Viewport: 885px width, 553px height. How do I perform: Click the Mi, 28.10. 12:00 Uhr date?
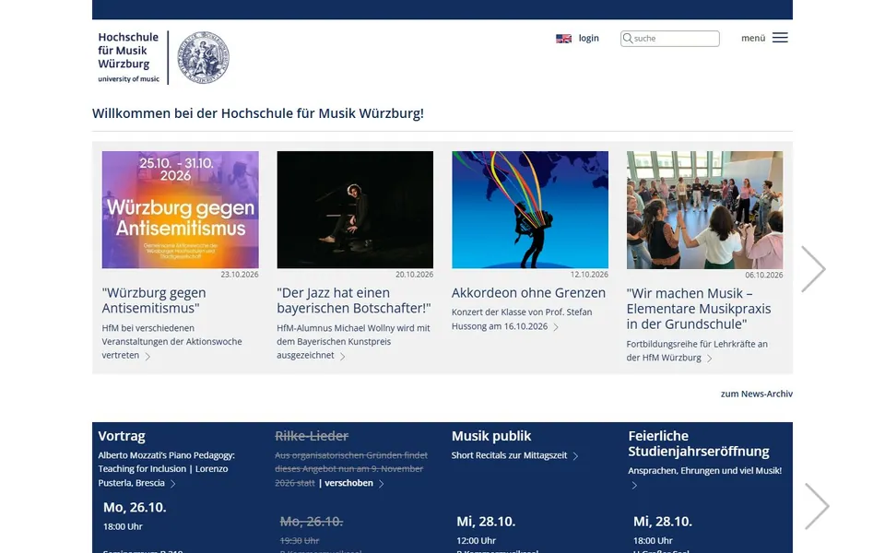click(x=486, y=522)
